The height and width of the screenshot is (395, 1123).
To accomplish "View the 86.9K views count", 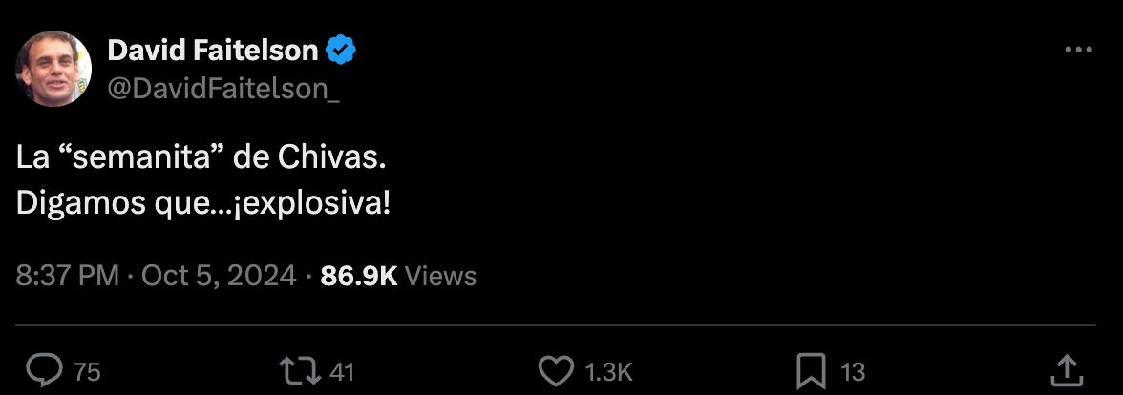I will coord(359,276).
